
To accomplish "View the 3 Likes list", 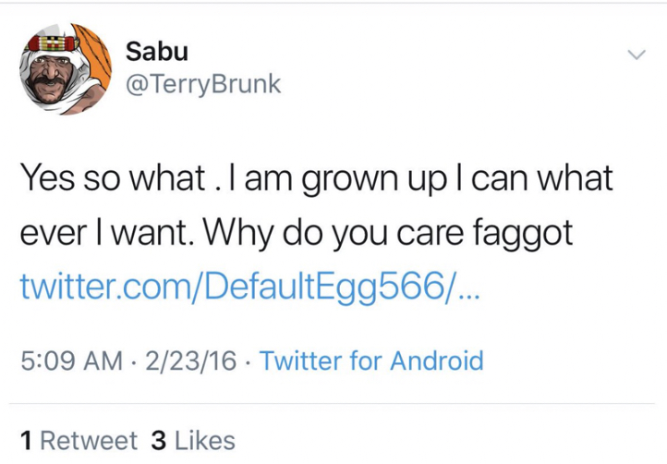I will (x=193, y=440).
